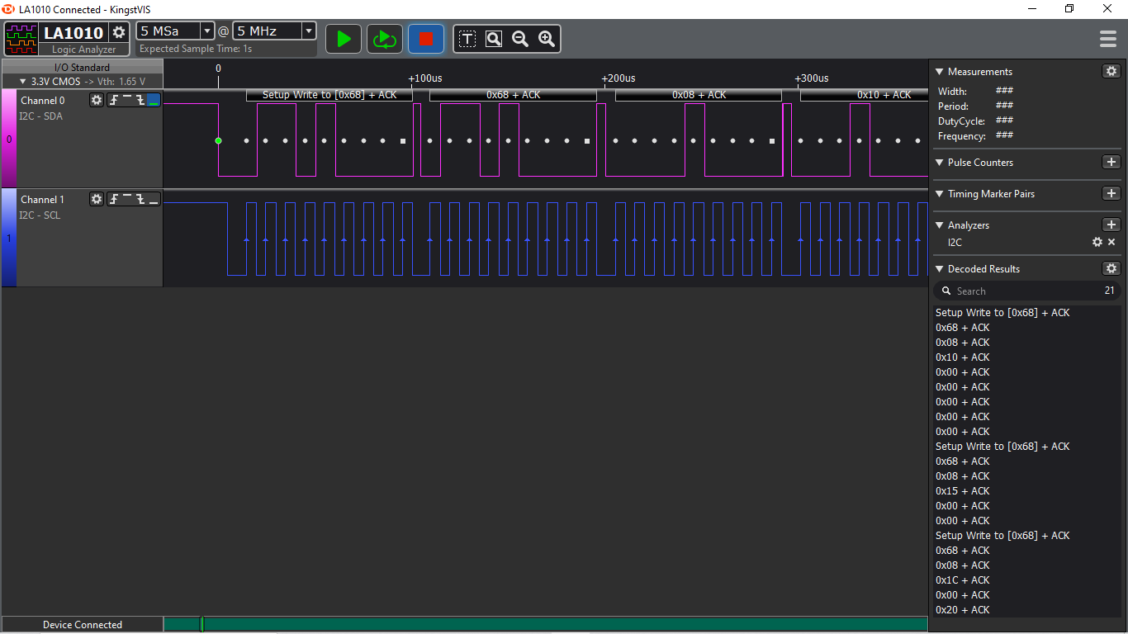Viewport: 1128px width, 634px height.
Task: Add a new protocol analyzer
Action: coord(1111,225)
